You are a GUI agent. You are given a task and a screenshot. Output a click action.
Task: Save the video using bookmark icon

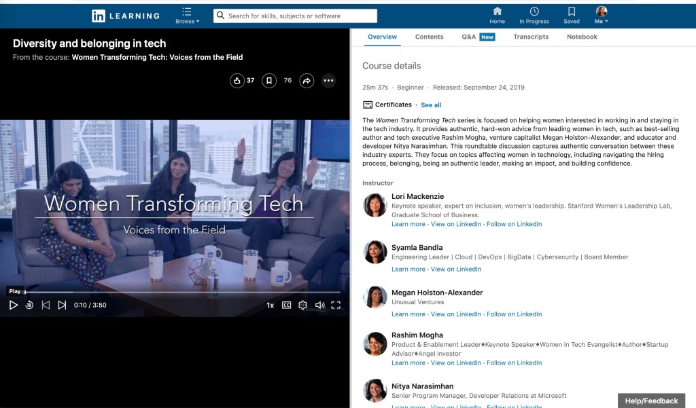click(x=269, y=81)
